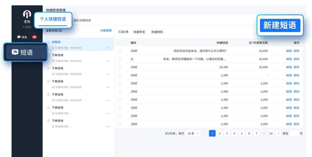Image resolution: width=312 pixels, height=157 pixels.
Task: Click the 跳至 page jump input field
Action: coord(294,133)
